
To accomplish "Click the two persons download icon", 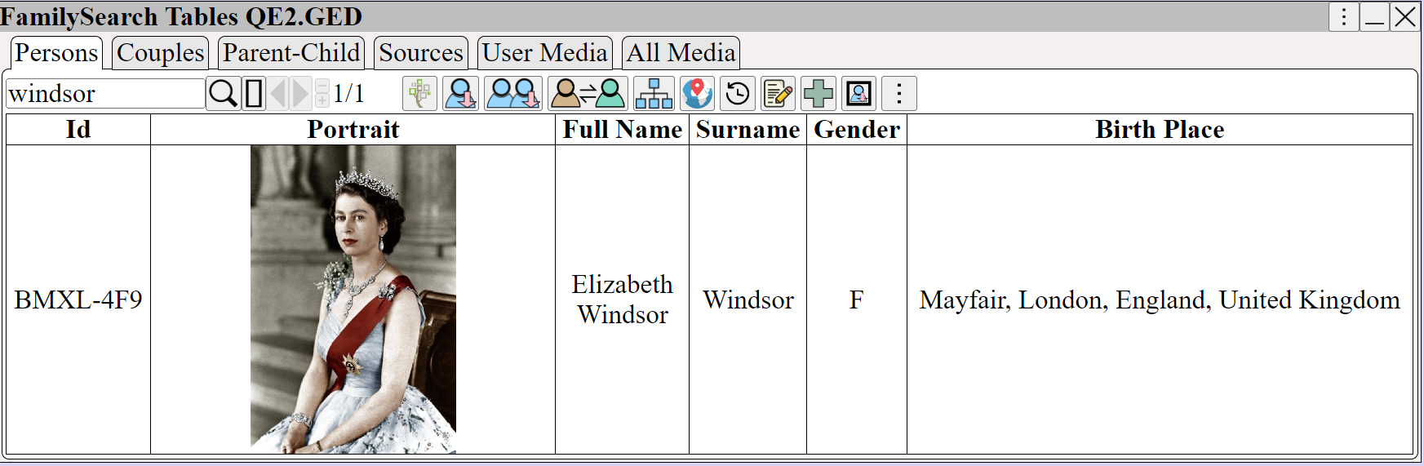I will click(512, 93).
